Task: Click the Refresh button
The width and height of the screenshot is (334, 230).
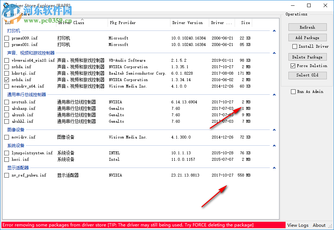Action: (x=307, y=27)
